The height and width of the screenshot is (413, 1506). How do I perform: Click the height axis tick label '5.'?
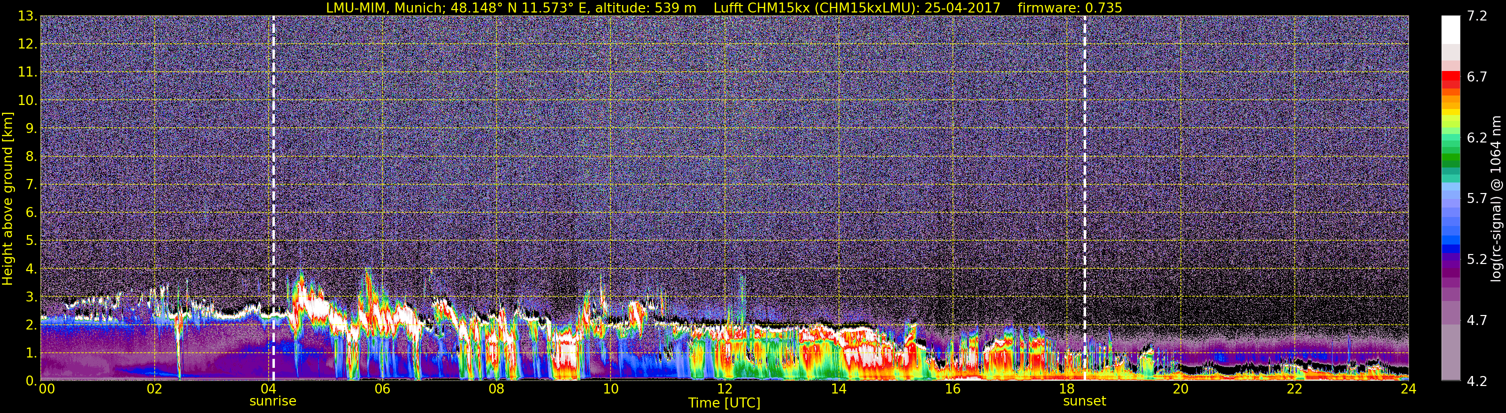[x=31, y=241]
